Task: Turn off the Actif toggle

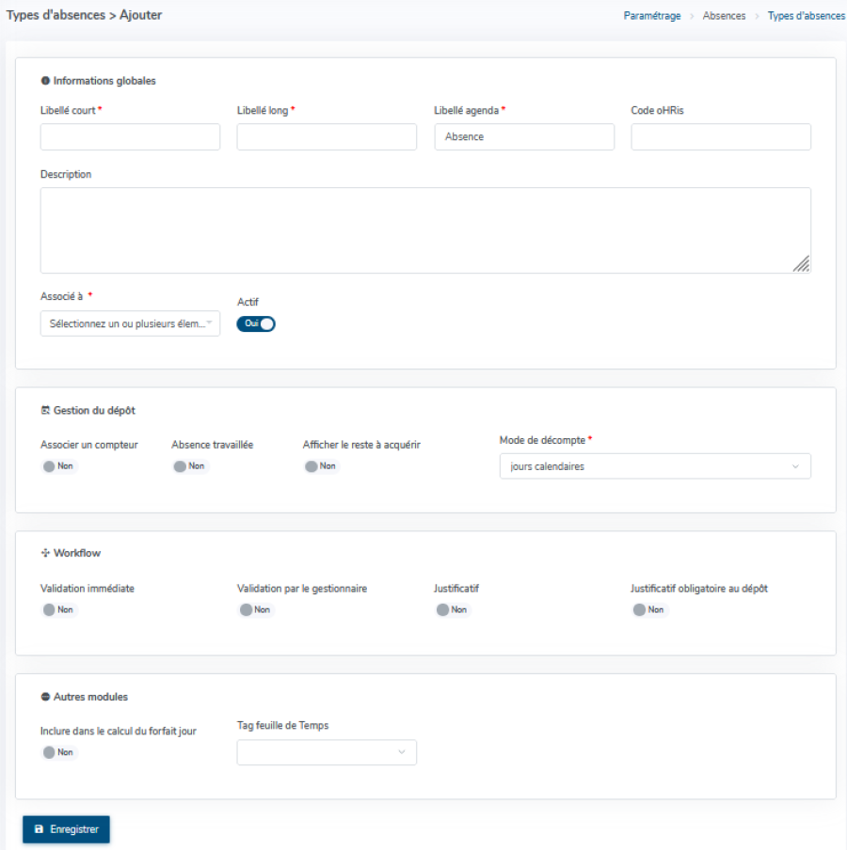Action: click(x=256, y=323)
